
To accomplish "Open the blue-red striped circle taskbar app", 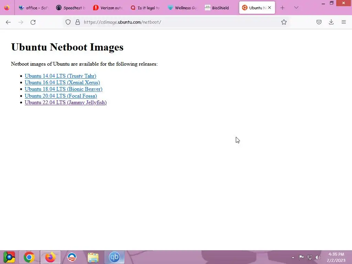I will pyautogui.click(x=72, y=257).
